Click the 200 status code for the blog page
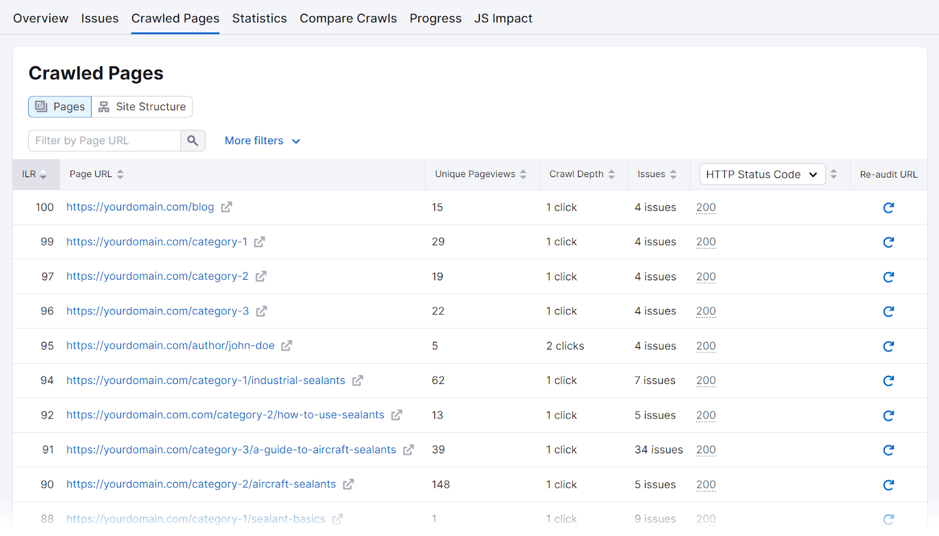The image size is (939, 536). tap(705, 207)
